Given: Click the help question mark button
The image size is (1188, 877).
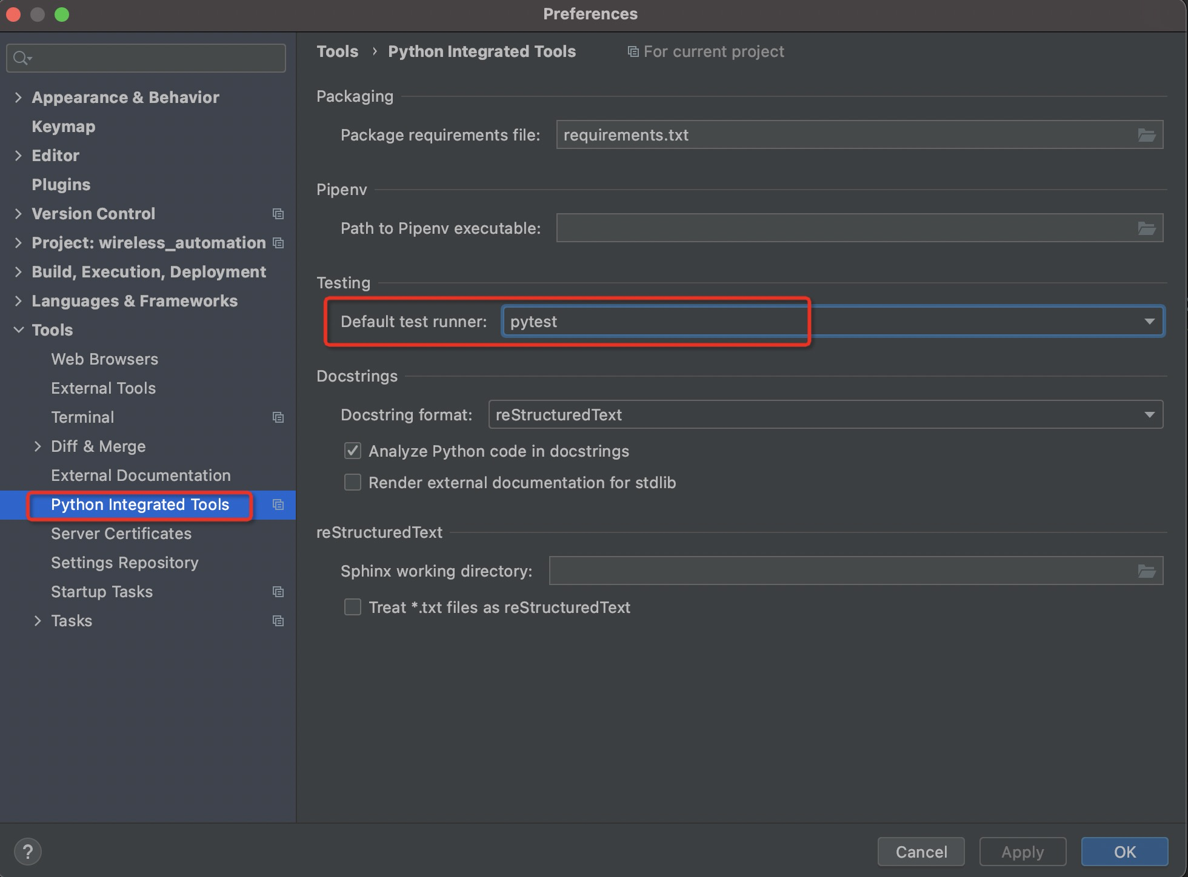Looking at the screenshot, I should click(x=27, y=852).
